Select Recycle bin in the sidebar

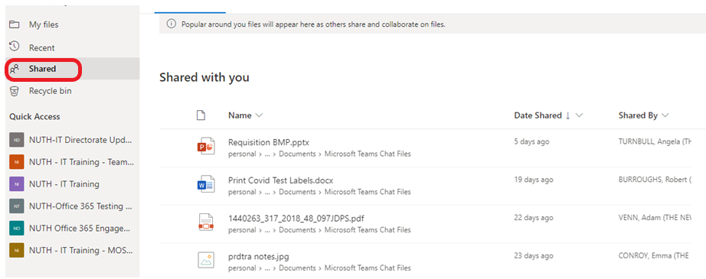pyautogui.click(x=51, y=91)
